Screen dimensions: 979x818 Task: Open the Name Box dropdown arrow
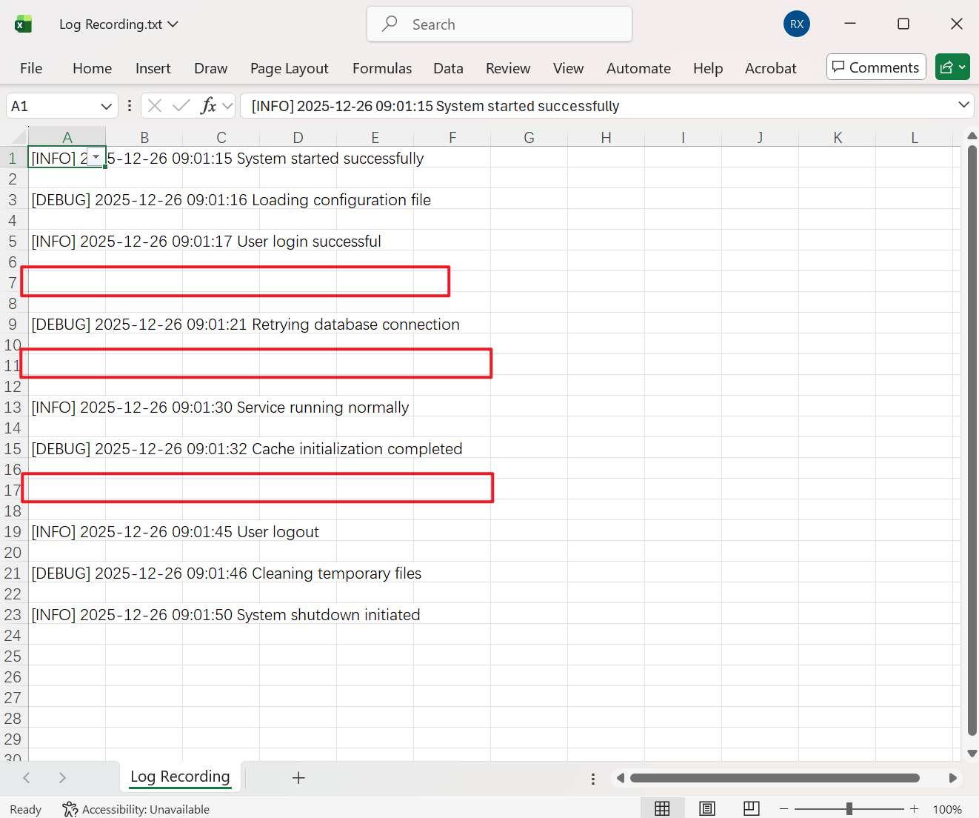click(106, 106)
